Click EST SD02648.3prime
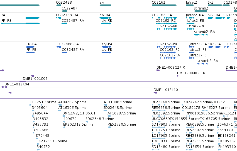 (87, 122)
